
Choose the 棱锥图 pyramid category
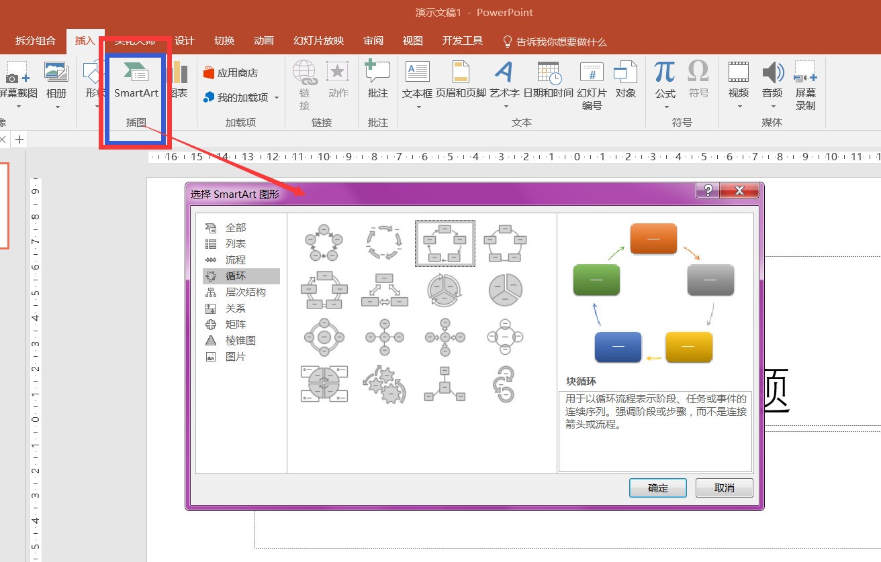(240, 341)
